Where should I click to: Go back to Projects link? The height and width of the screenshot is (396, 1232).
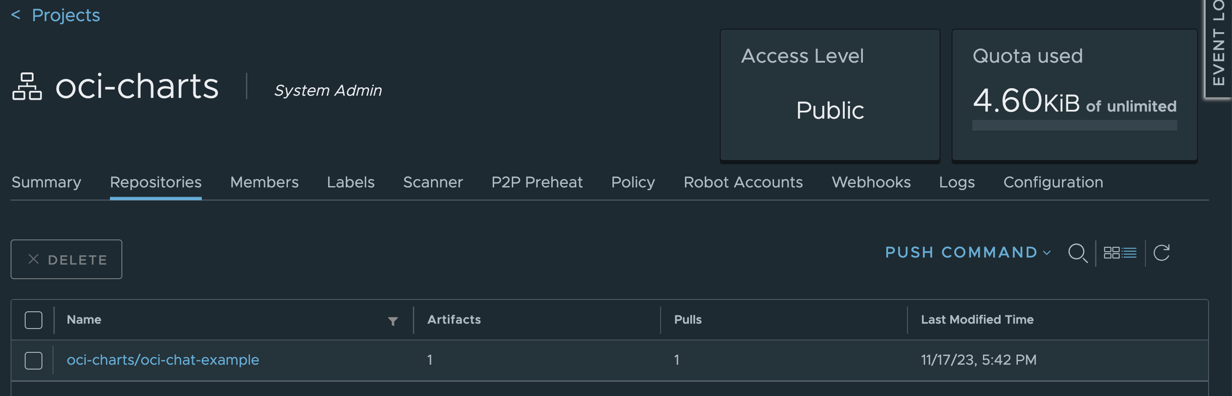tap(66, 15)
